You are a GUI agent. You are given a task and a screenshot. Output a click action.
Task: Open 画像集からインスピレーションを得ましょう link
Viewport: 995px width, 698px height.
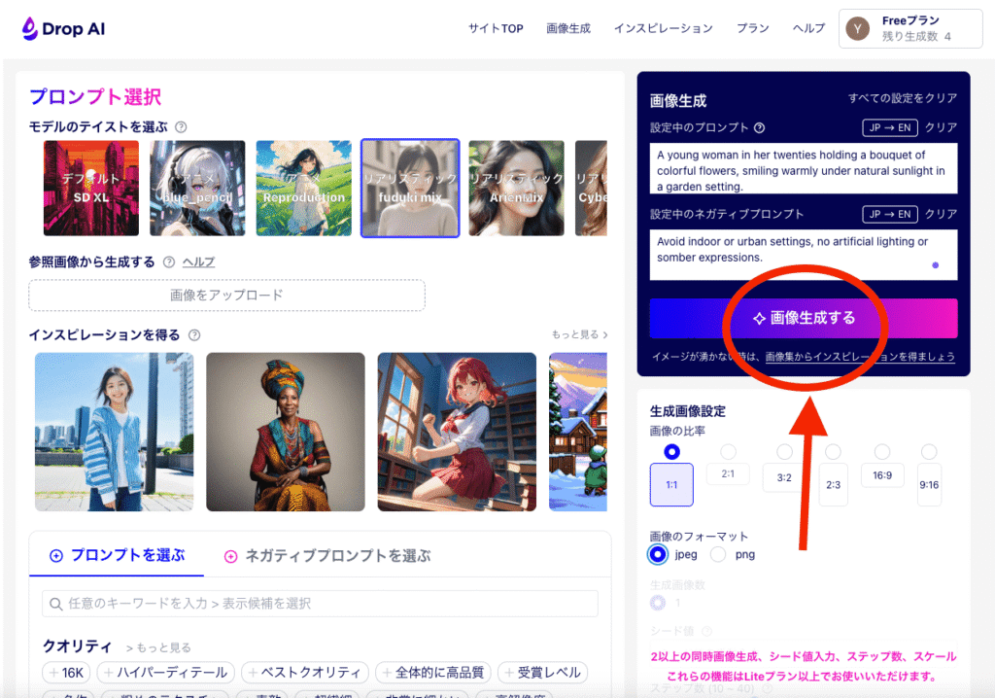(x=860, y=357)
